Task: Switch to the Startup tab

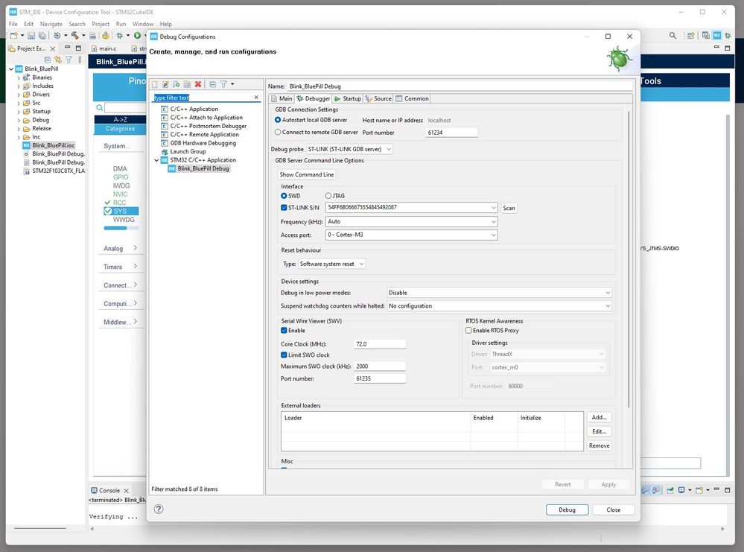Action: pos(347,99)
